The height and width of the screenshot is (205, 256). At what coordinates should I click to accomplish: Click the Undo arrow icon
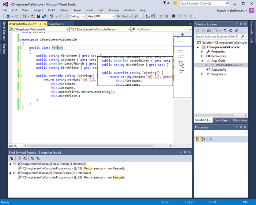52,16
